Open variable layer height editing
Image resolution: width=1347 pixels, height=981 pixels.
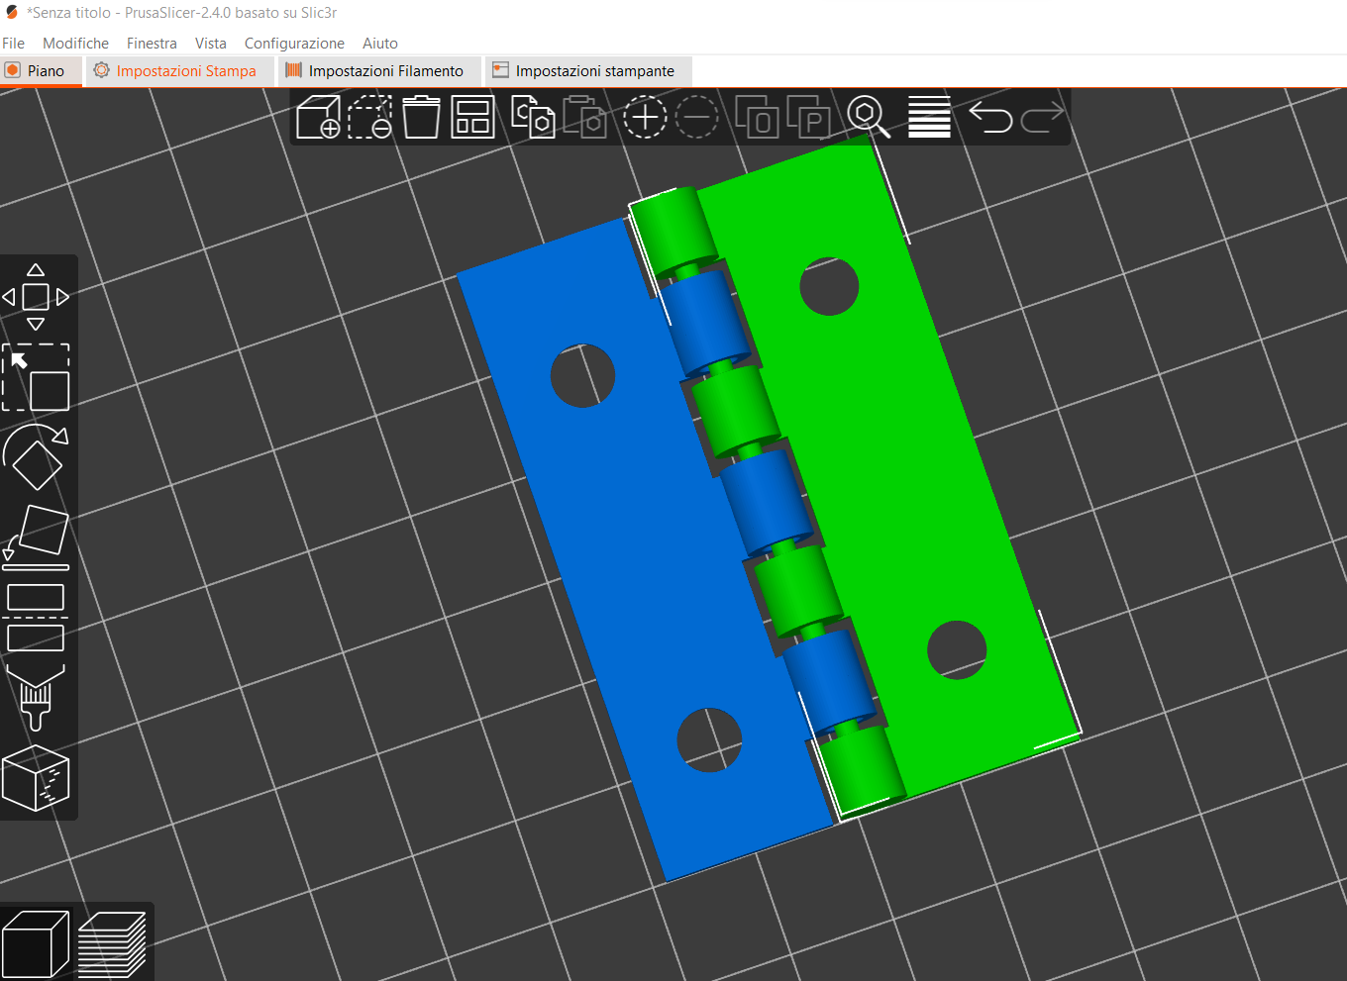(x=929, y=117)
